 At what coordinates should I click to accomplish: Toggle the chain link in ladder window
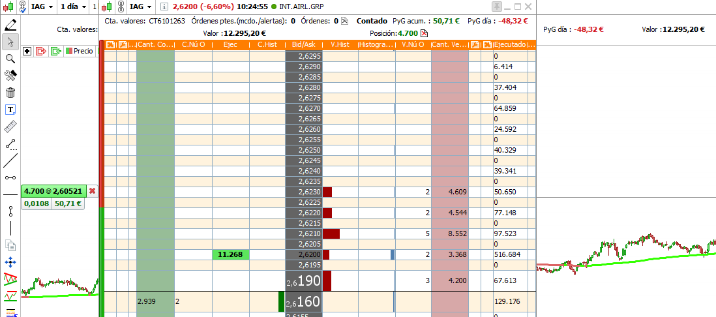tap(121, 7)
